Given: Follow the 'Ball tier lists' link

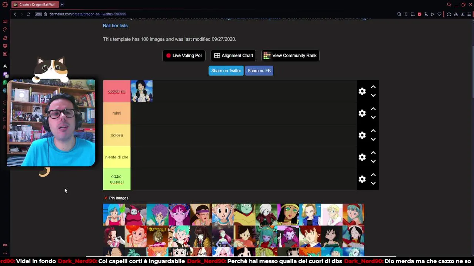Looking at the screenshot, I should 116,25.
